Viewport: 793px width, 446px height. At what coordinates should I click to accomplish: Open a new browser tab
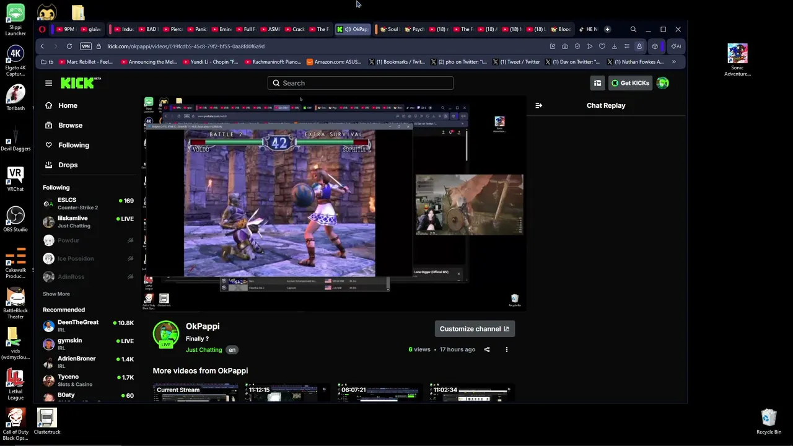[607, 29]
